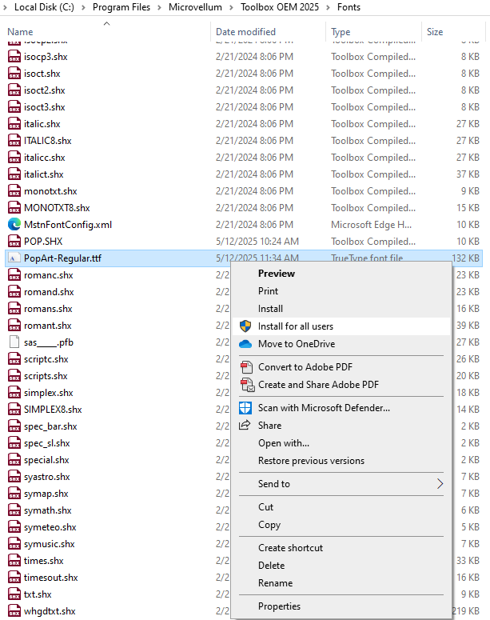Viewport: 490px width, 620px height.
Task: Select the romans.shx file
Action: point(48,309)
